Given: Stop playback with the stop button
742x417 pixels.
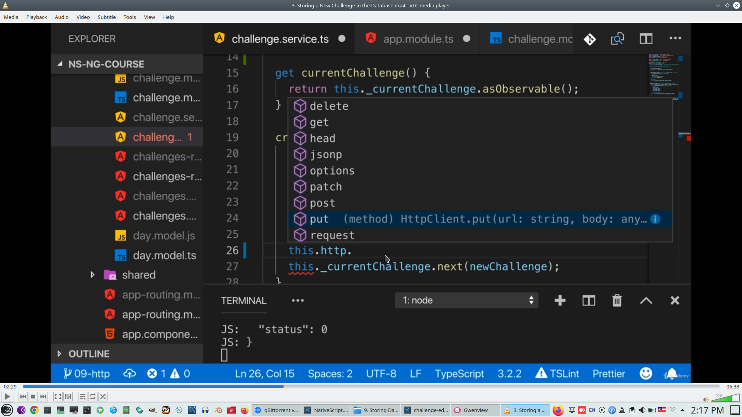Looking at the screenshot, I should point(33,397).
